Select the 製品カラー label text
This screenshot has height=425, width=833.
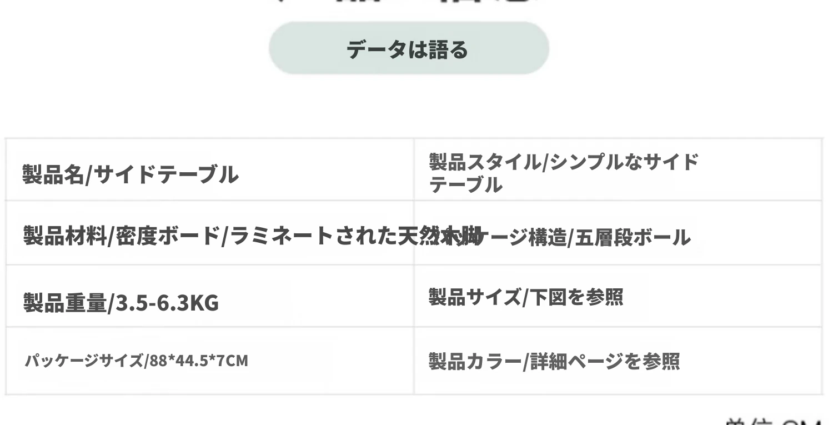474,362
